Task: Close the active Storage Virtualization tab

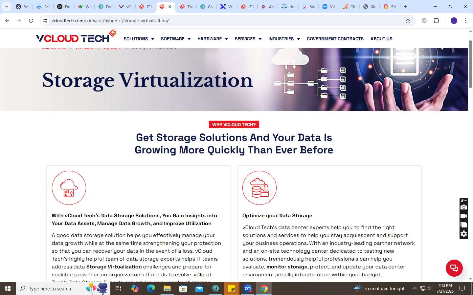Action: point(170,7)
